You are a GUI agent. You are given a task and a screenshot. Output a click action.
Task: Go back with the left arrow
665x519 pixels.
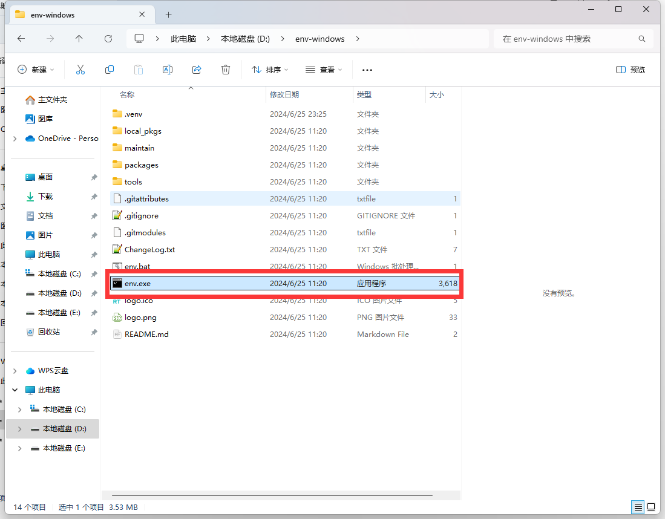(x=21, y=39)
